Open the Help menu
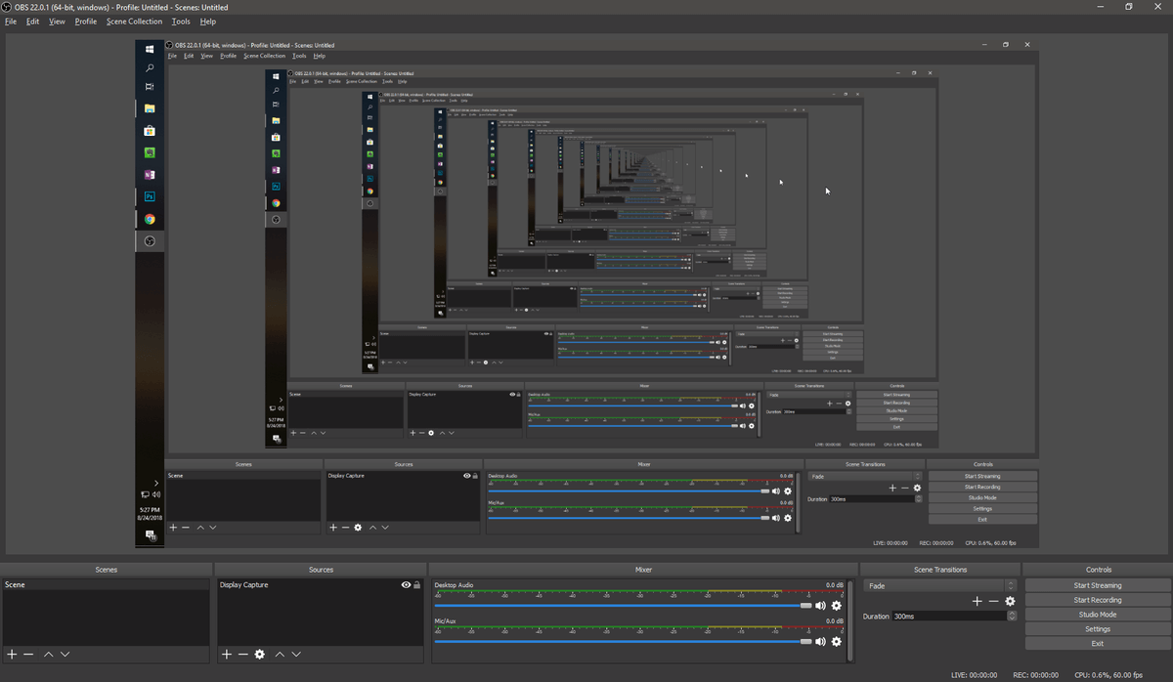 tap(208, 21)
